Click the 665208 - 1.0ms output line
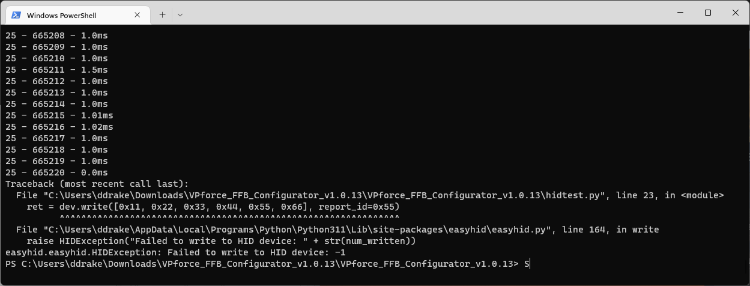The image size is (750, 286). 56,35
